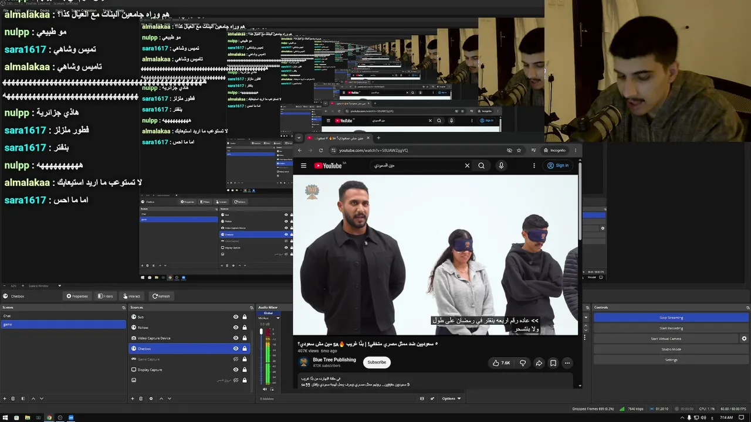Click the Interact button in OBS
This screenshot has width=751, height=422.
131,296
